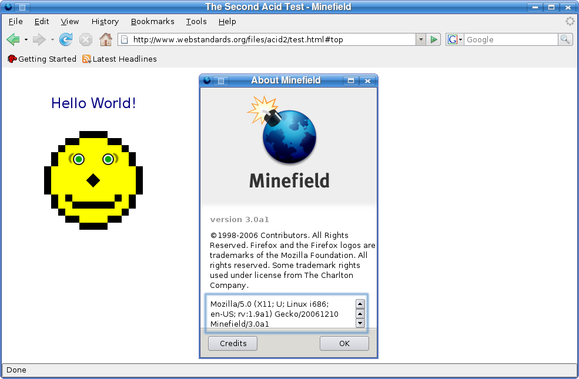Click the Minefield globe-with-bomb logo
This screenshot has height=379, width=579.
click(283, 130)
